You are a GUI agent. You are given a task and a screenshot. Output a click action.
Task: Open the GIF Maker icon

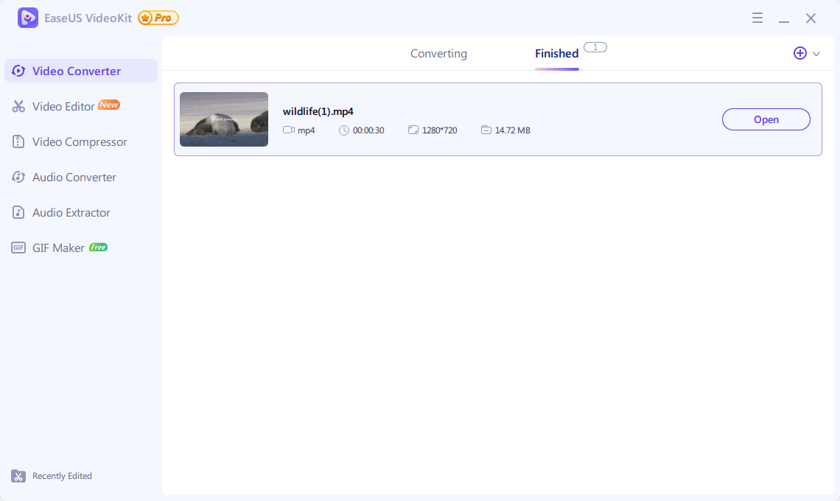point(18,248)
